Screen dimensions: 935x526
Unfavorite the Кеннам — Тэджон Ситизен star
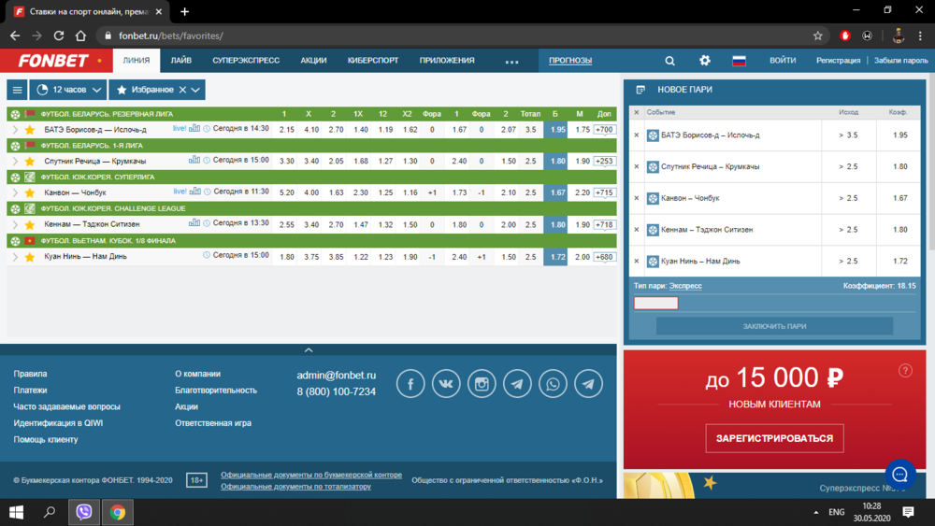tap(30, 224)
